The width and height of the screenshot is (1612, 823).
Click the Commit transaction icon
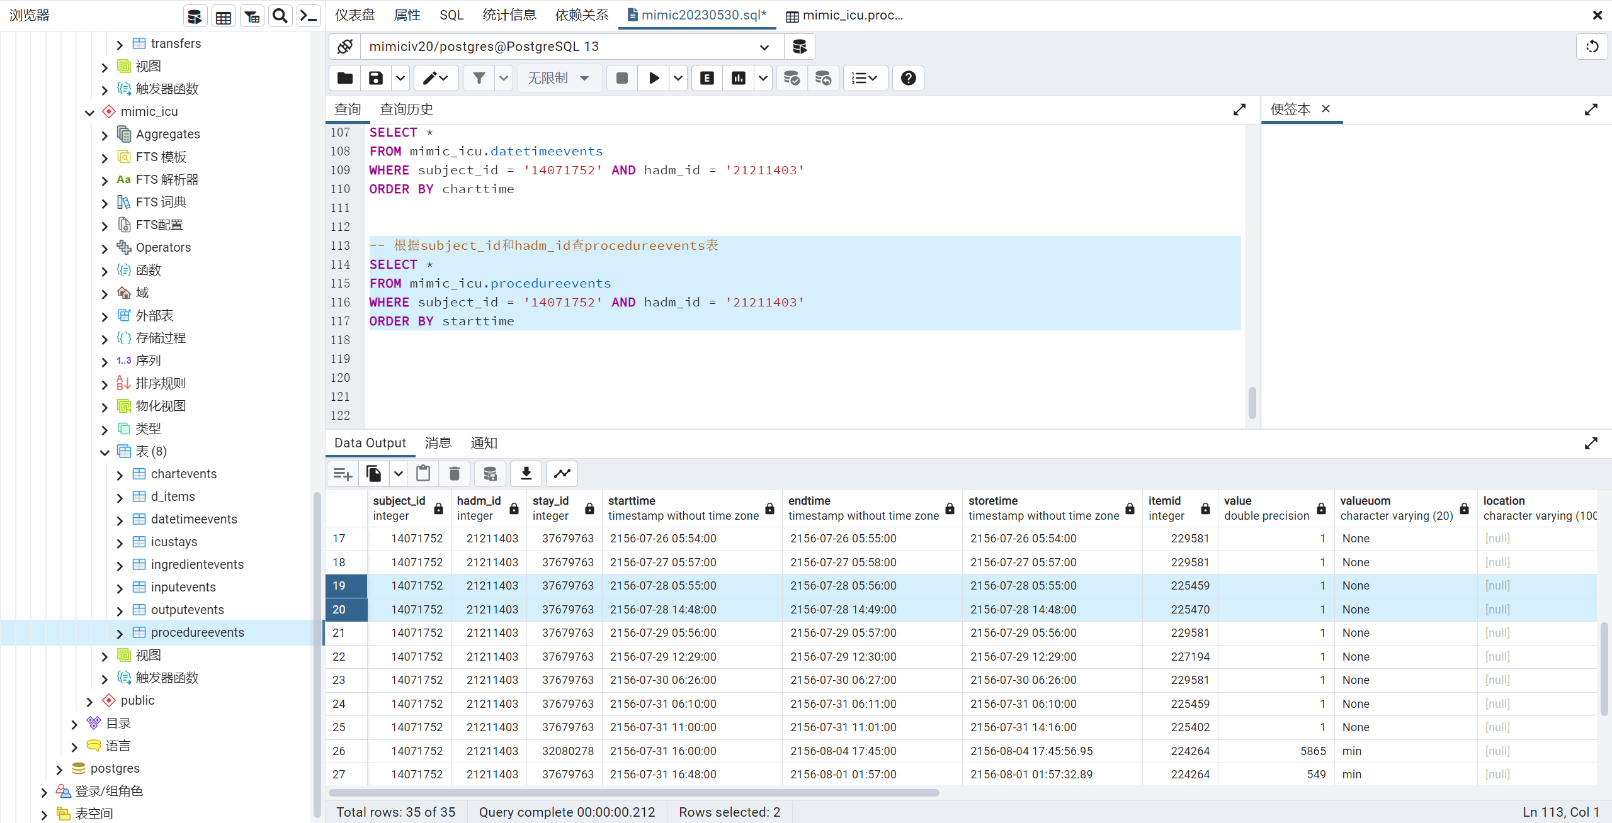point(792,78)
